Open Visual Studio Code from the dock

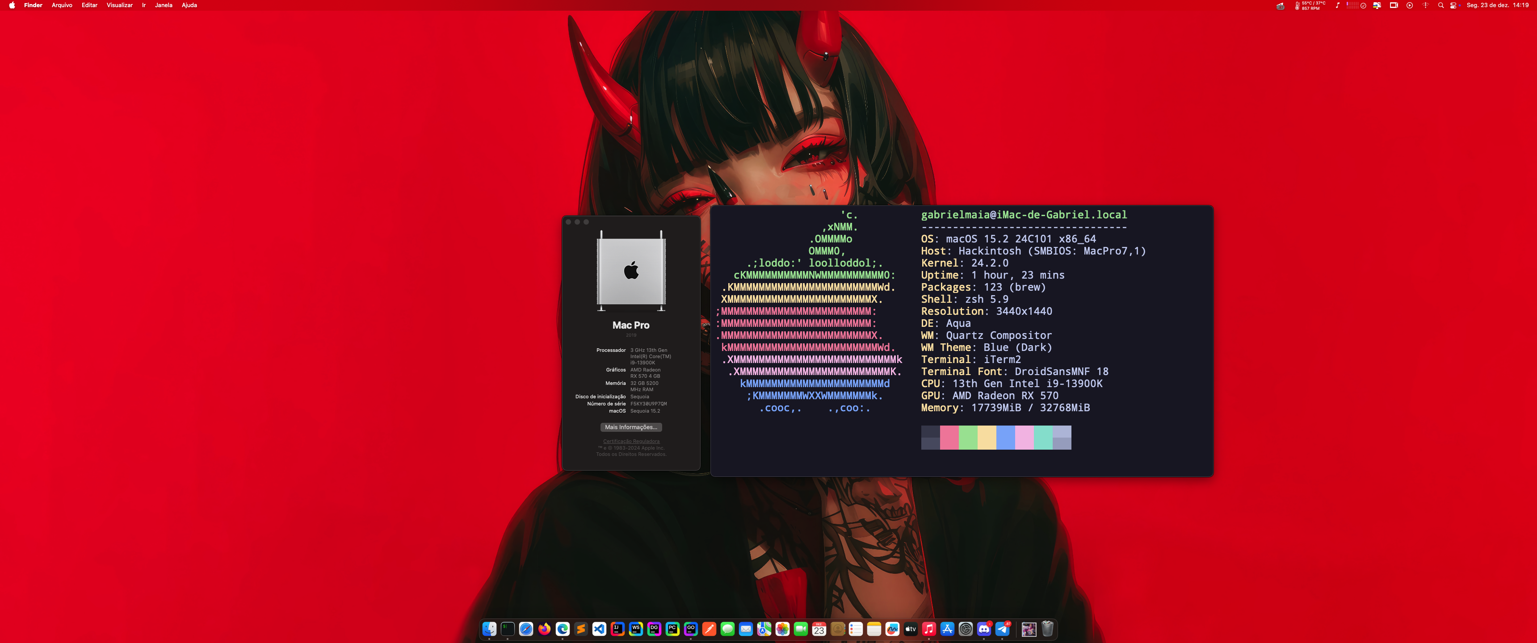point(599,629)
